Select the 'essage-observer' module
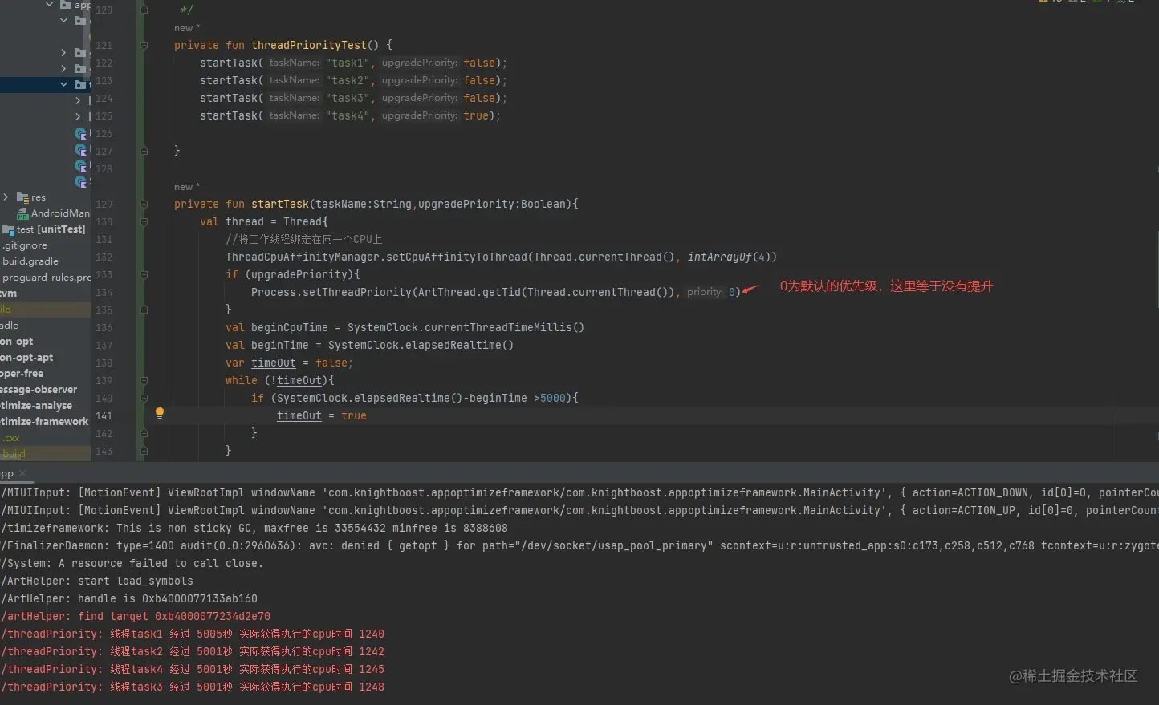The width and height of the screenshot is (1159, 705). click(x=39, y=390)
